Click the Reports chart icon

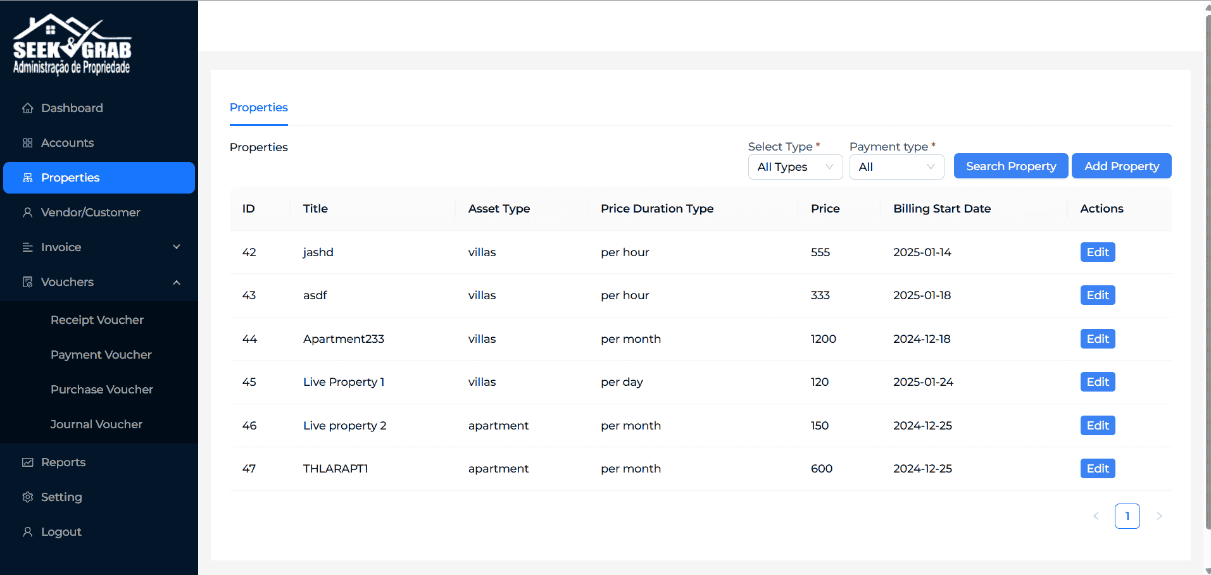click(x=27, y=462)
